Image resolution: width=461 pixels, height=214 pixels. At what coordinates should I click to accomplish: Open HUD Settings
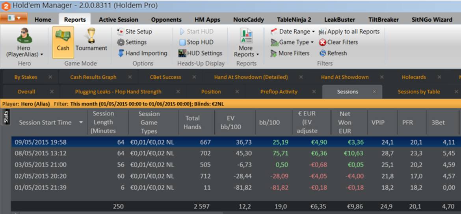(x=200, y=53)
